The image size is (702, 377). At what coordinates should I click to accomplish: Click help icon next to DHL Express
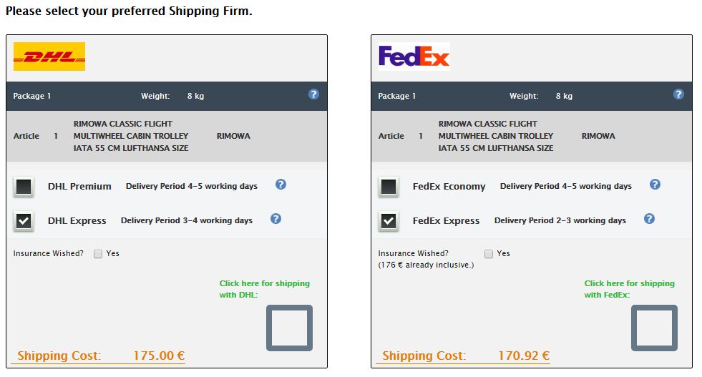pos(276,219)
